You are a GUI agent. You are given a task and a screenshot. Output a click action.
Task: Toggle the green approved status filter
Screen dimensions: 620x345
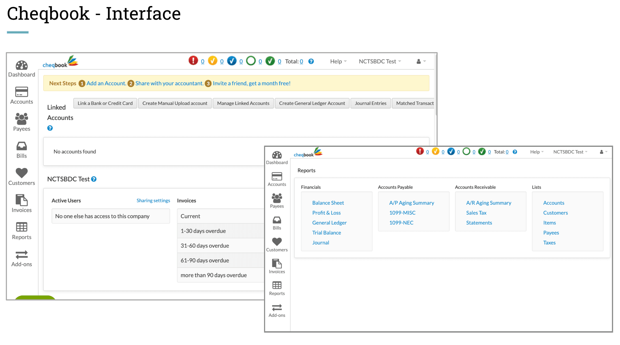[x=270, y=61]
